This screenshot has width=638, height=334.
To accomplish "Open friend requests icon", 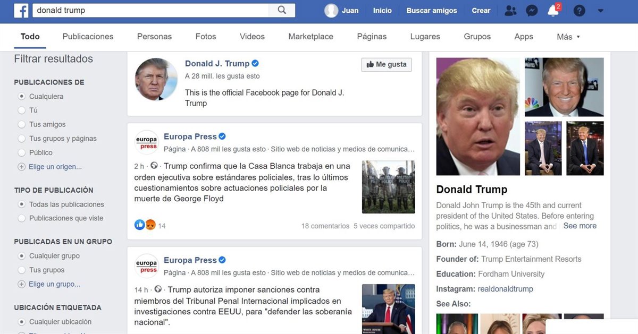I will [510, 11].
